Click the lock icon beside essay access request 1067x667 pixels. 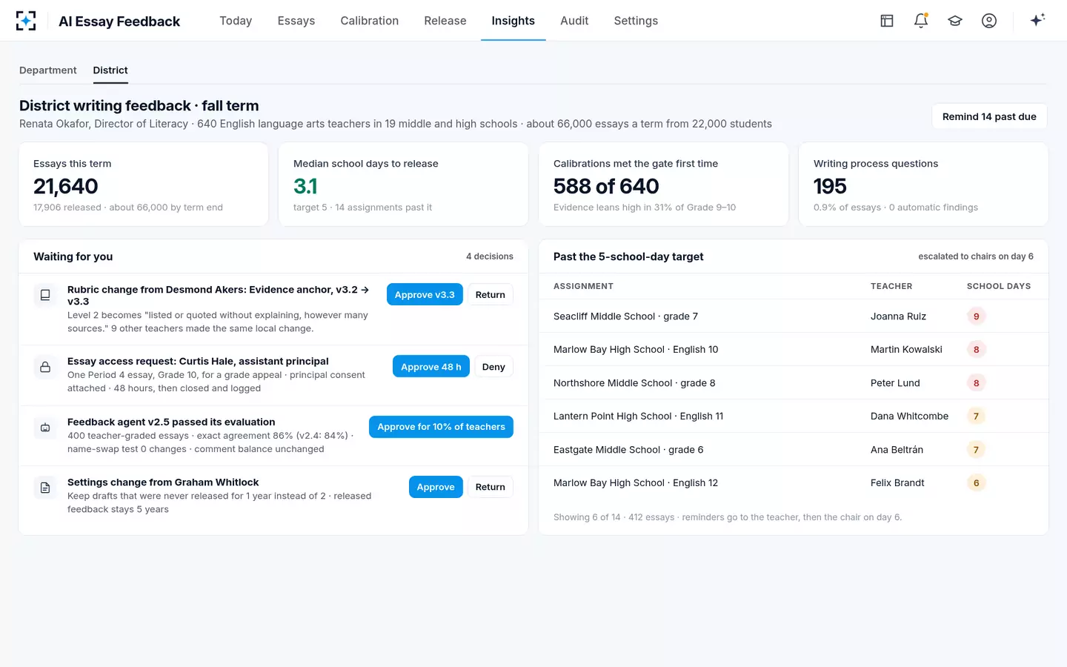[45, 367]
